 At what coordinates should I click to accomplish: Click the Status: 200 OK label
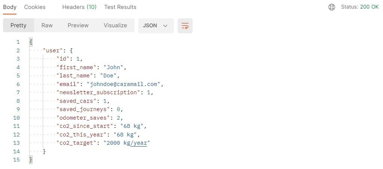[x=360, y=7]
